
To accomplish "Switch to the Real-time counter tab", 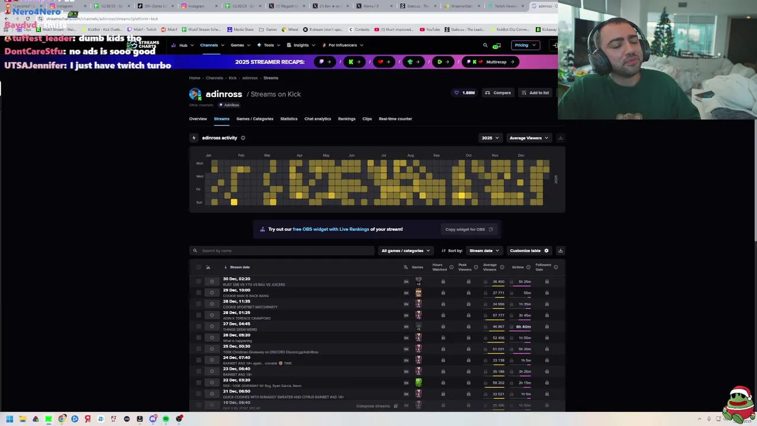I will pyautogui.click(x=396, y=119).
